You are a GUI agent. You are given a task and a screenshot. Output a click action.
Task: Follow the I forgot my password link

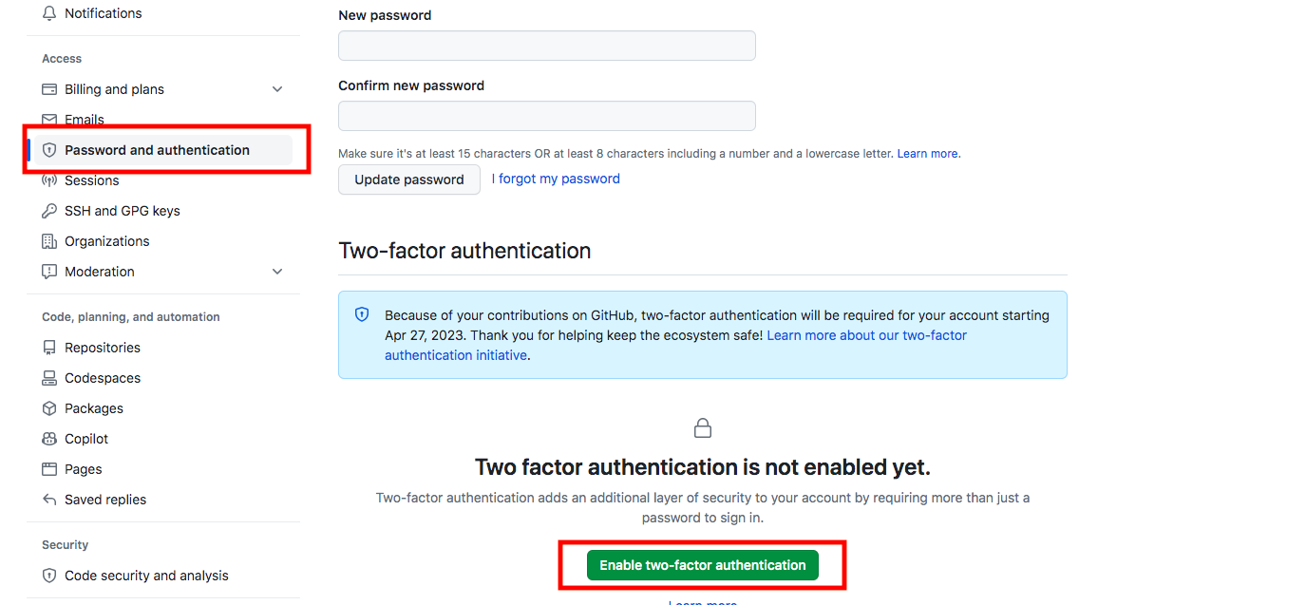pyautogui.click(x=556, y=179)
